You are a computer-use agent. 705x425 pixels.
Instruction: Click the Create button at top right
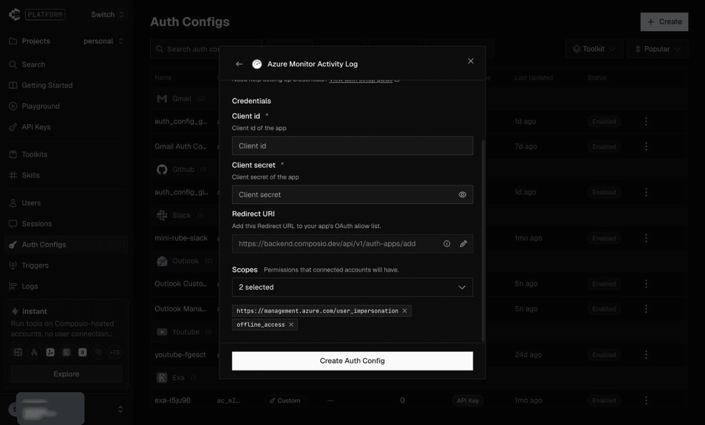[664, 22]
